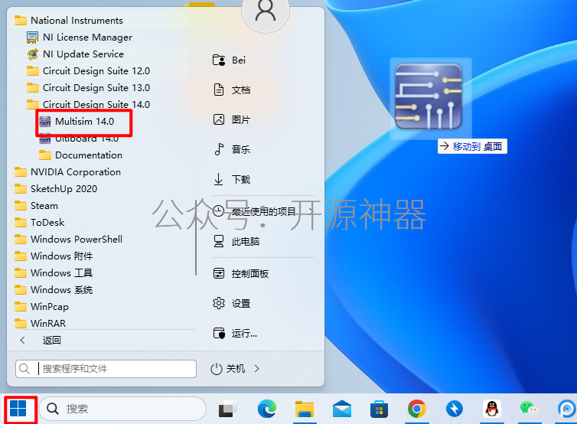The image size is (577, 424).
Task: Expand the ToDesk folder
Action: pyautogui.click(x=39, y=222)
